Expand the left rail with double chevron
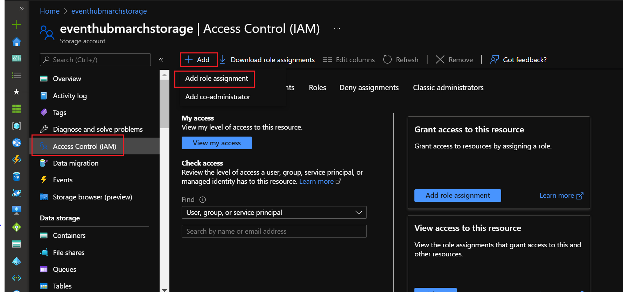The width and height of the screenshot is (623, 292). click(x=21, y=9)
